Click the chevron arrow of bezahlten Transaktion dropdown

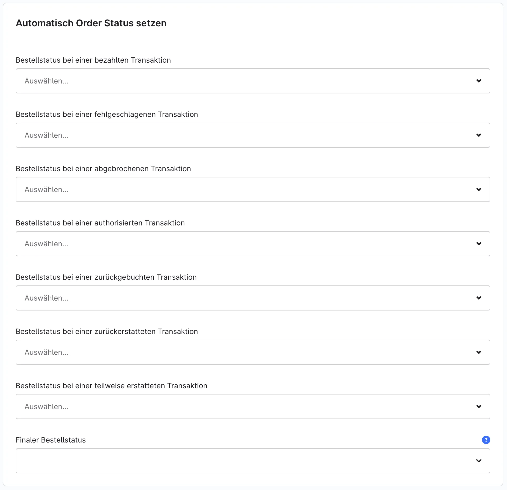(x=479, y=81)
